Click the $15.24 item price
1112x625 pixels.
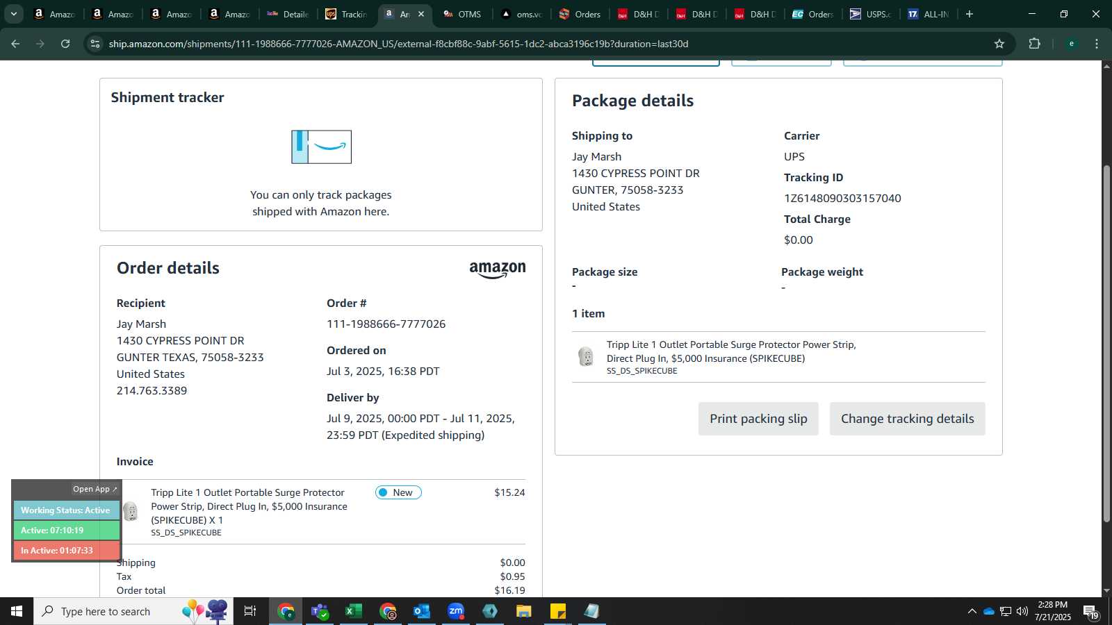pyautogui.click(x=509, y=492)
